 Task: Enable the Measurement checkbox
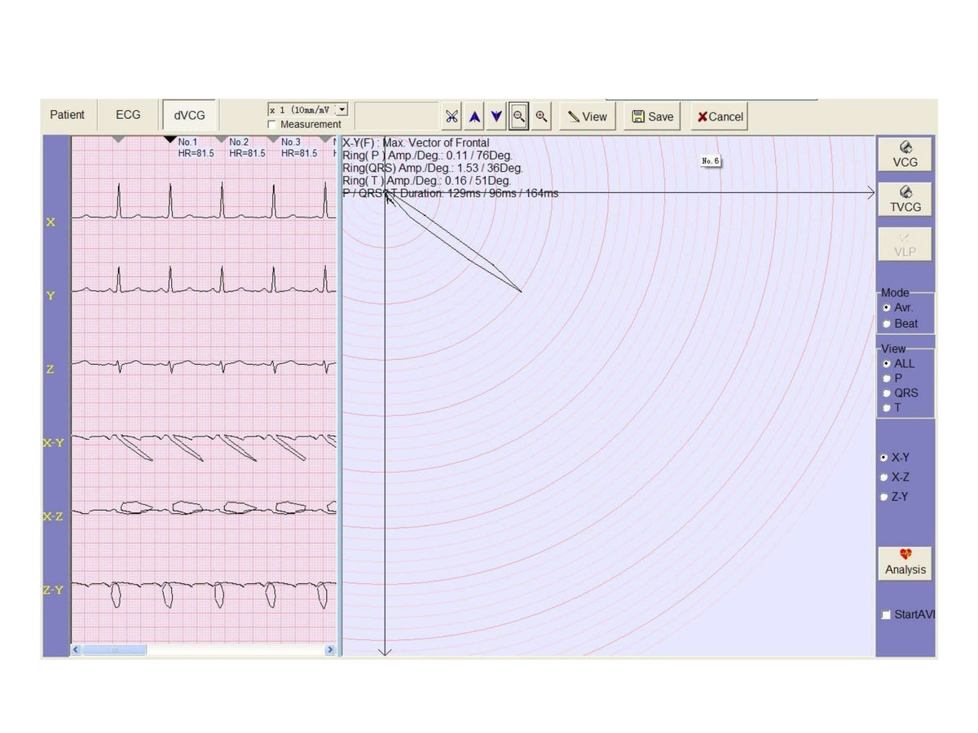pyautogui.click(x=273, y=125)
